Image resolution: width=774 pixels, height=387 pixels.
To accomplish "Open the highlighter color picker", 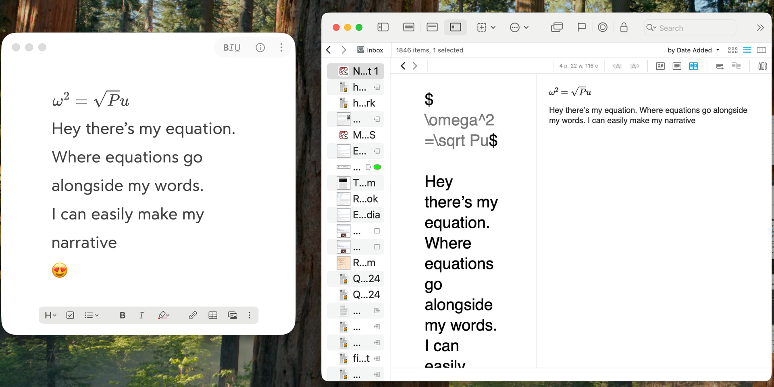I will coord(163,315).
